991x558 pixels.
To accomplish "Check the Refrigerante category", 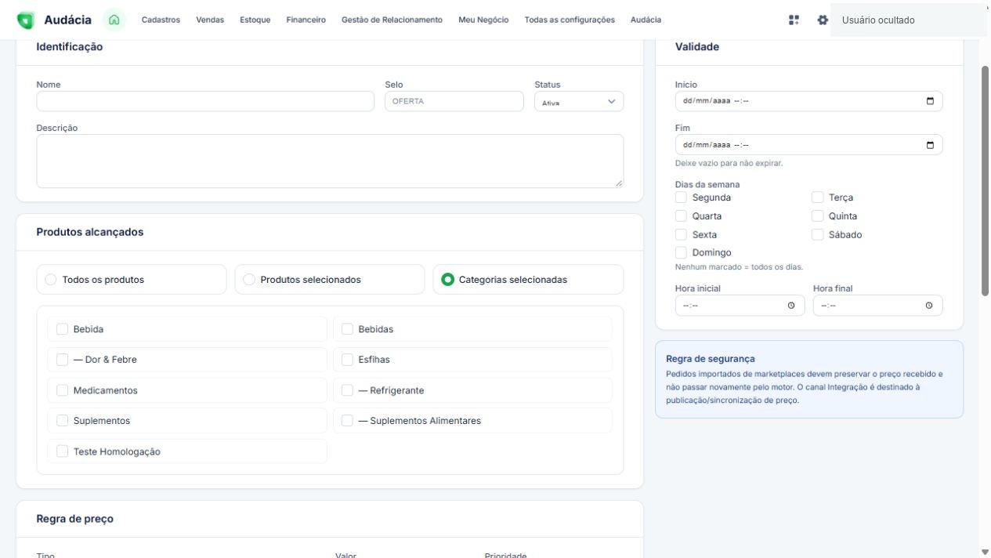I will pyautogui.click(x=347, y=390).
